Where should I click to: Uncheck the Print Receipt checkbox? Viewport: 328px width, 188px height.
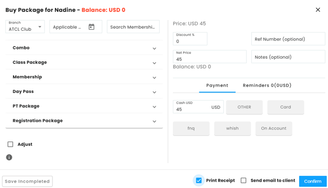pyautogui.click(x=199, y=180)
